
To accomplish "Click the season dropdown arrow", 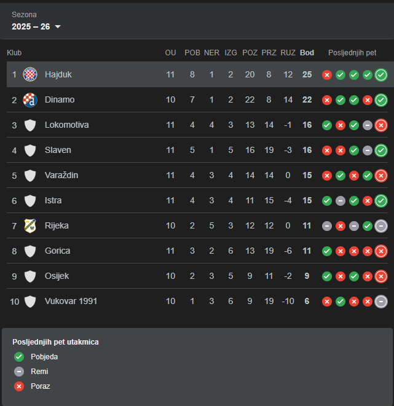I will (58, 26).
